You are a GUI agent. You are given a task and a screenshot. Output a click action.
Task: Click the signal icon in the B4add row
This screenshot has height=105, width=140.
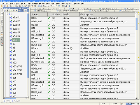pyautogui.click(x=49, y=96)
